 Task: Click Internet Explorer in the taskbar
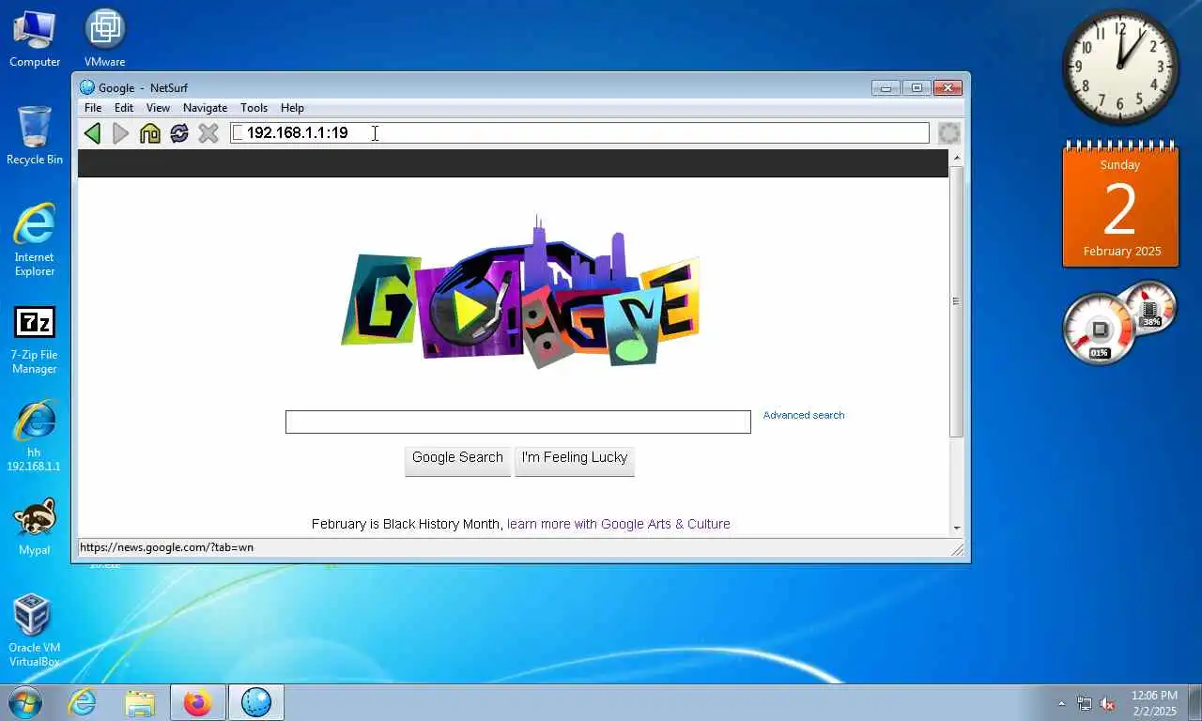[x=83, y=702]
